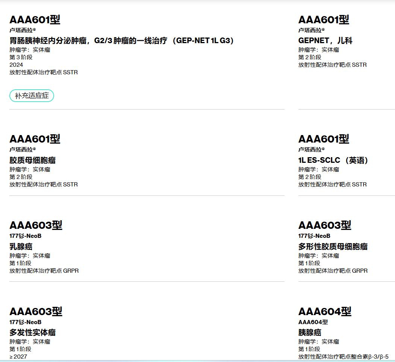
Task: Select the 1L ES-SCLC（英语）indication title
Action: (333, 160)
